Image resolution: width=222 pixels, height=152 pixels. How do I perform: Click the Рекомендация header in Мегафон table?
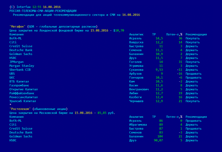pyautogui.click(x=196, y=34)
